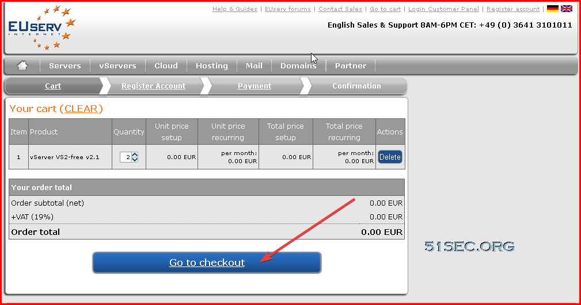Open the Mail menu
Image resolution: width=581 pixels, height=305 pixels.
[x=254, y=66]
